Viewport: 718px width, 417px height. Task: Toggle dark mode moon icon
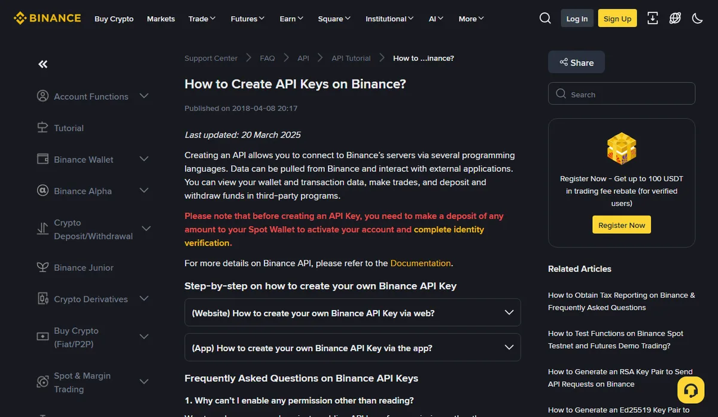tap(697, 18)
